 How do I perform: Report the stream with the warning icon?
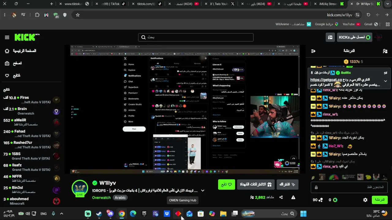[293, 197]
